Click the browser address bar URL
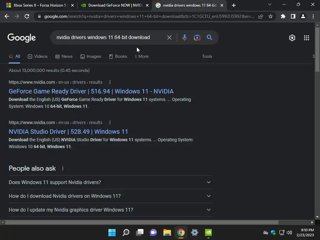The width and height of the screenshot is (320, 240). (x=149, y=16)
